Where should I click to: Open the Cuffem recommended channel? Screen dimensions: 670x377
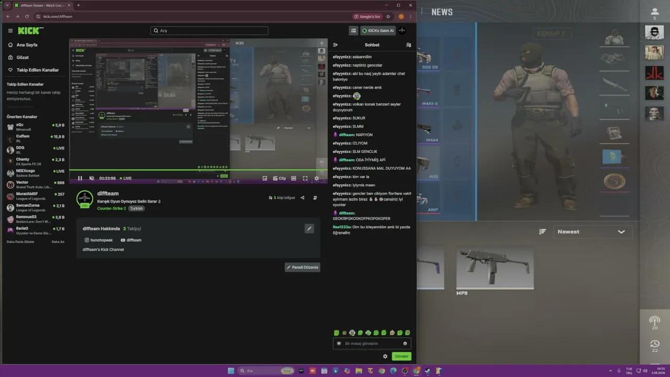pos(36,139)
